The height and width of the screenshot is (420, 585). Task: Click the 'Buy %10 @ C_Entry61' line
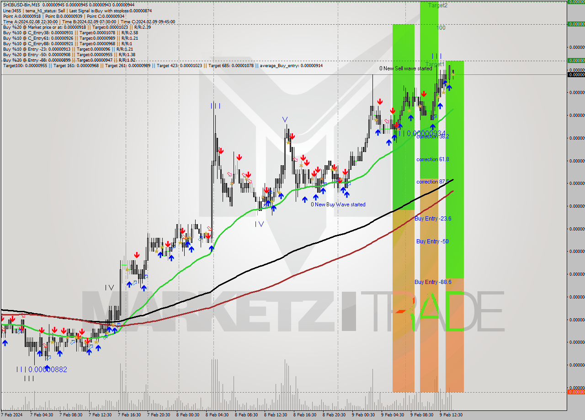click(x=70, y=38)
